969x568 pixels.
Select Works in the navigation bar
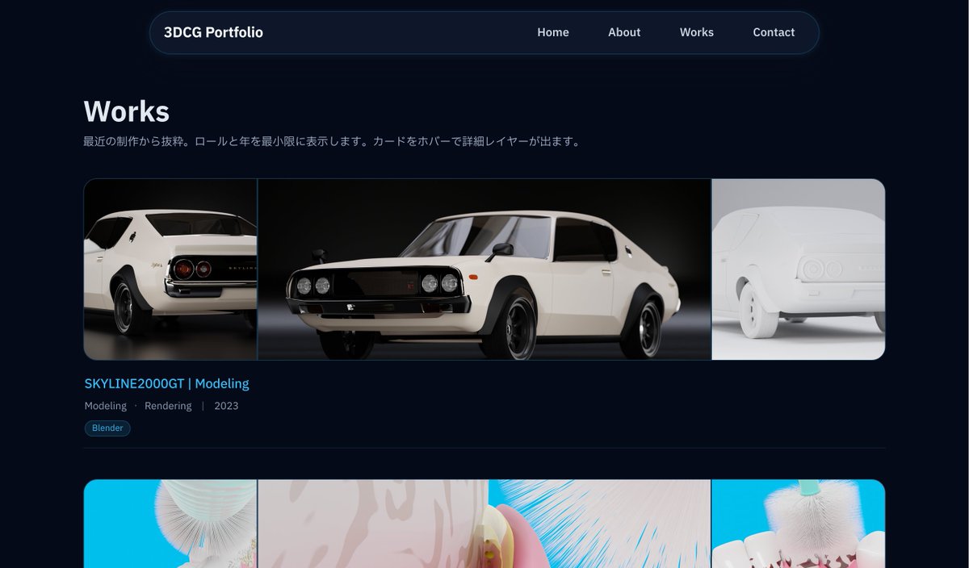[697, 32]
